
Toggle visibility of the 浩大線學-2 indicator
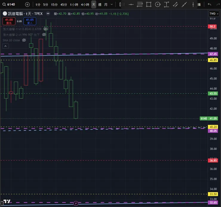pos(44,35)
